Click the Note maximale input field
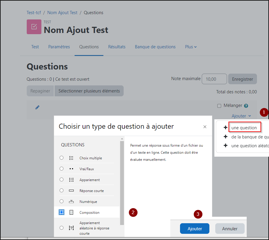The width and height of the screenshot is (269, 240). click(214, 79)
